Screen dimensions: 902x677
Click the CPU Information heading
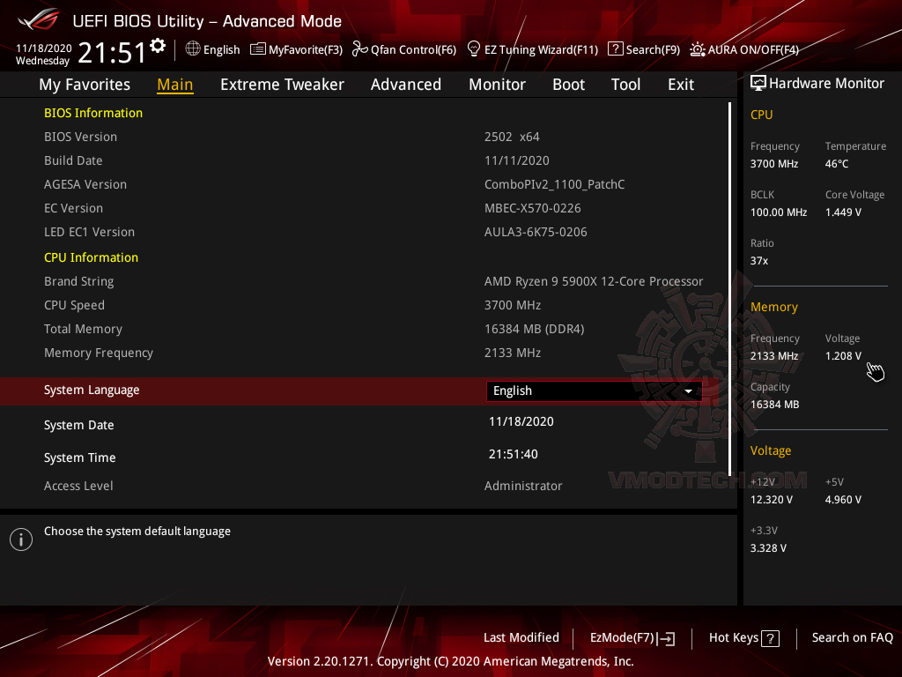click(x=91, y=257)
